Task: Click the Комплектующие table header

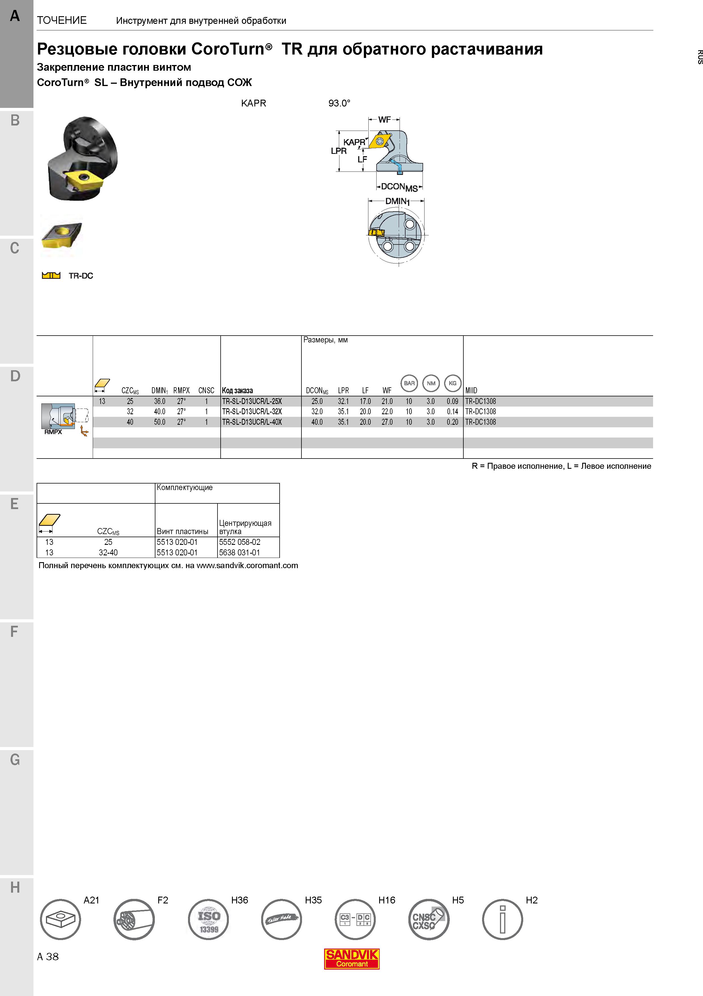Action: pos(185,487)
